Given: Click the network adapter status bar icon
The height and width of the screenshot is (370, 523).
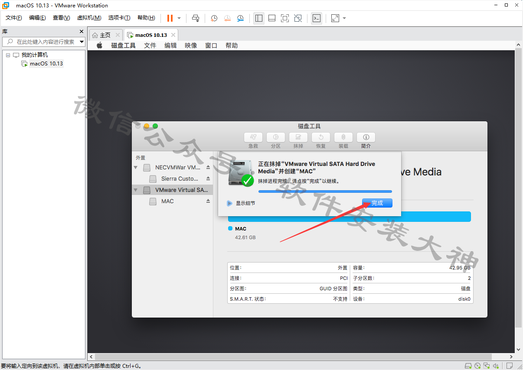Looking at the screenshot, I should tap(487, 366).
